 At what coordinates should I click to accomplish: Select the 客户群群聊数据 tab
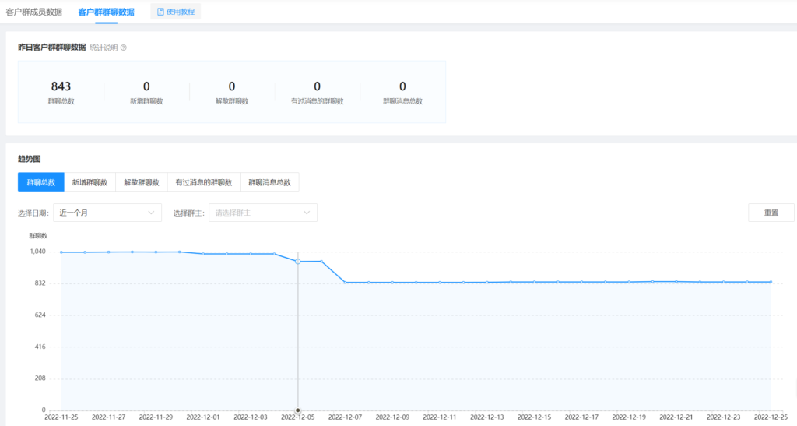(106, 12)
